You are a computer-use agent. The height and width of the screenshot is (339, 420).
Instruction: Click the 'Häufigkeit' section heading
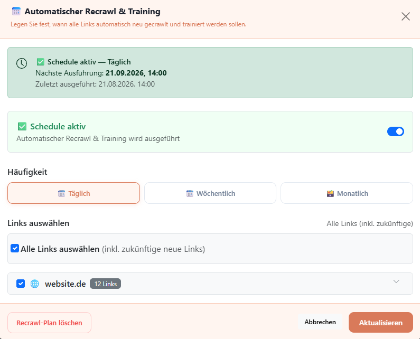click(x=27, y=172)
